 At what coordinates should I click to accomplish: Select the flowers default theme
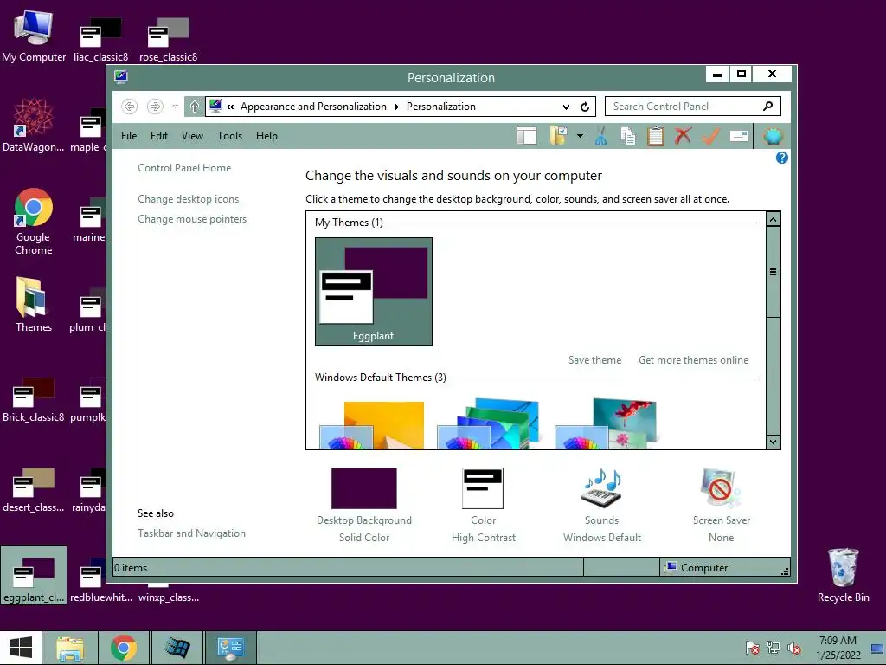607,423
